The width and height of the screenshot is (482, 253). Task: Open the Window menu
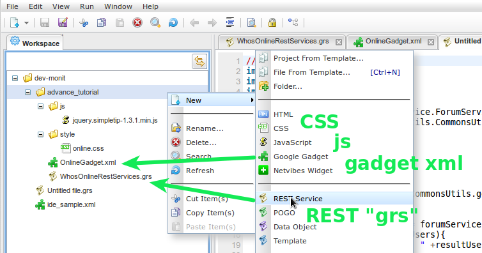coord(118,6)
